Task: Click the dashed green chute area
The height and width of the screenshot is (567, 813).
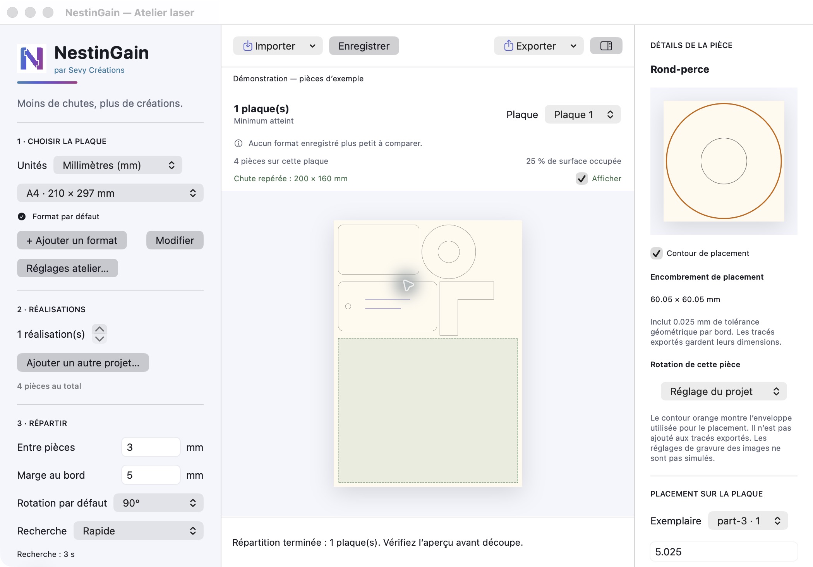Action: [x=428, y=411]
